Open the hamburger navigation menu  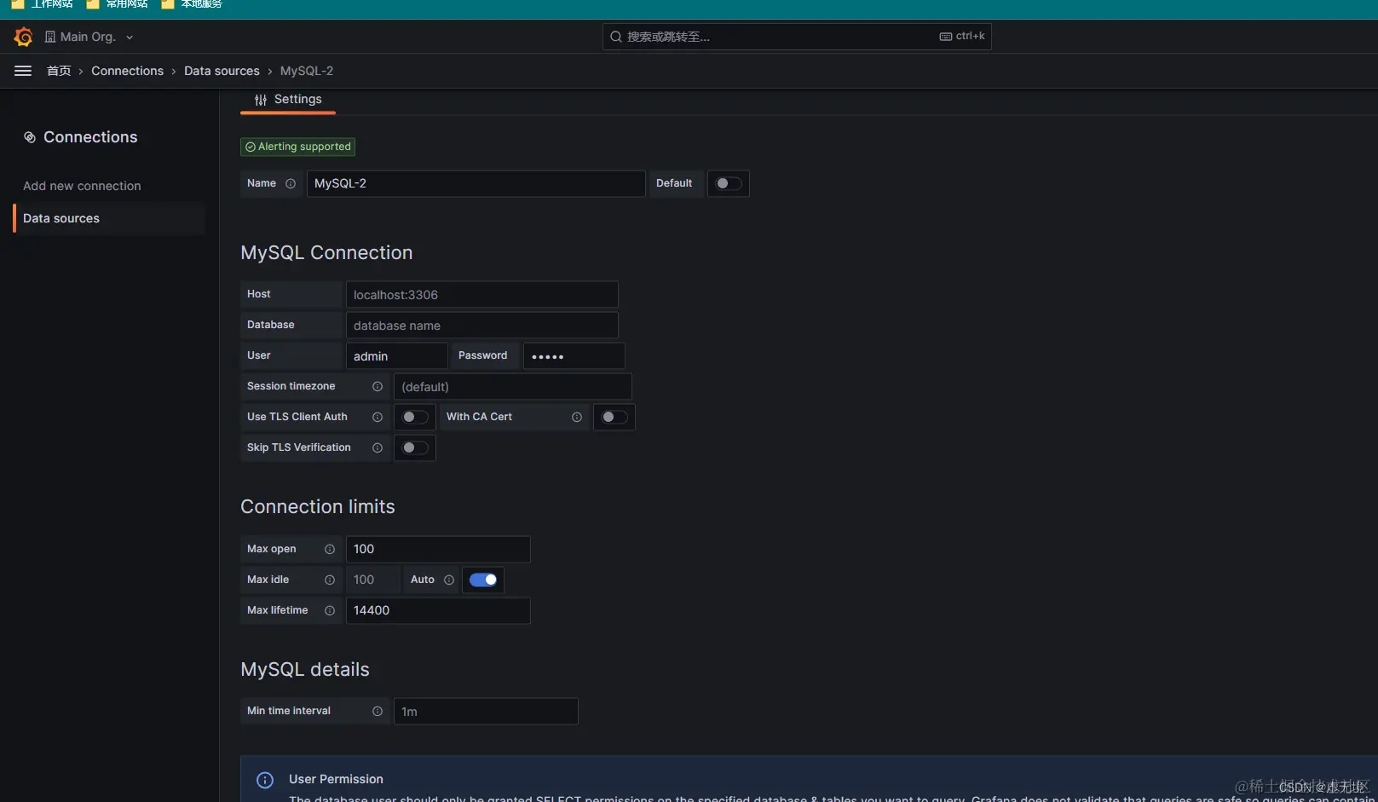pyautogui.click(x=23, y=71)
